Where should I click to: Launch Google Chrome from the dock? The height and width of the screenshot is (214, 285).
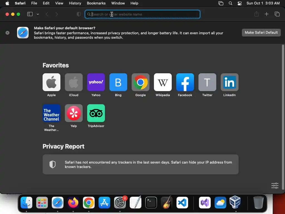coord(89,203)
